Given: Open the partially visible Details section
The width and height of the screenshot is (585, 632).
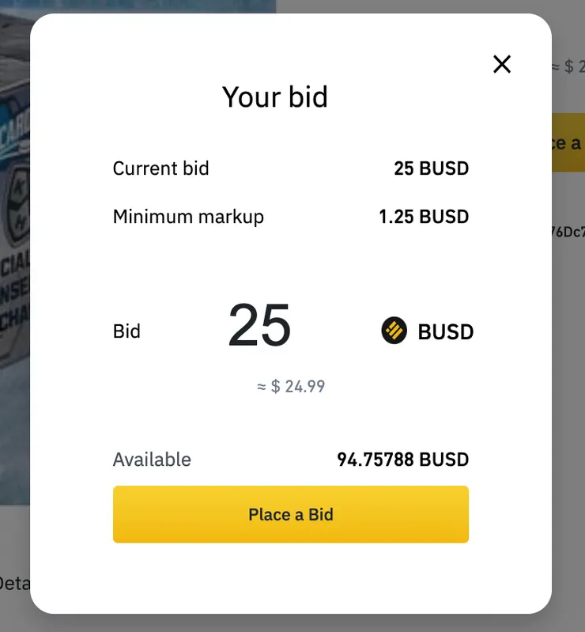Looking at the screenshot, I should 13,584.
